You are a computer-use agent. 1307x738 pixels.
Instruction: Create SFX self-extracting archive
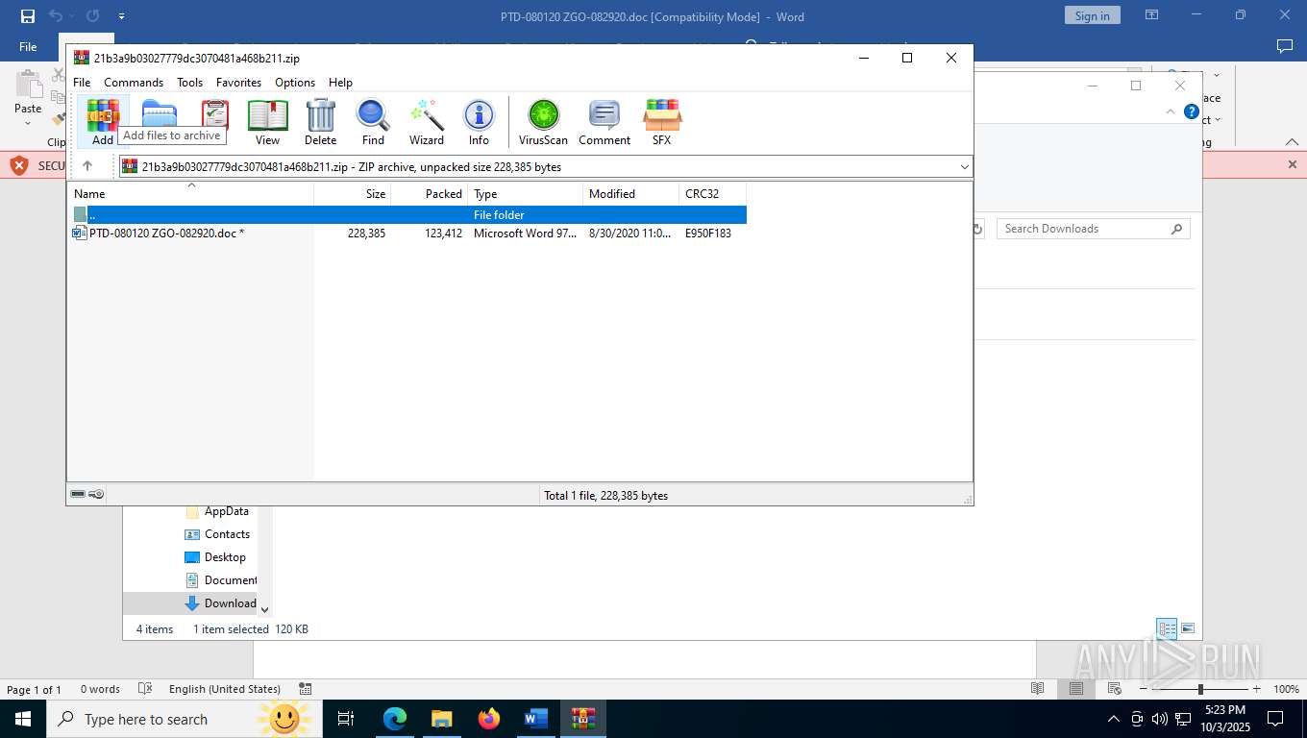[x=662, y=122]
